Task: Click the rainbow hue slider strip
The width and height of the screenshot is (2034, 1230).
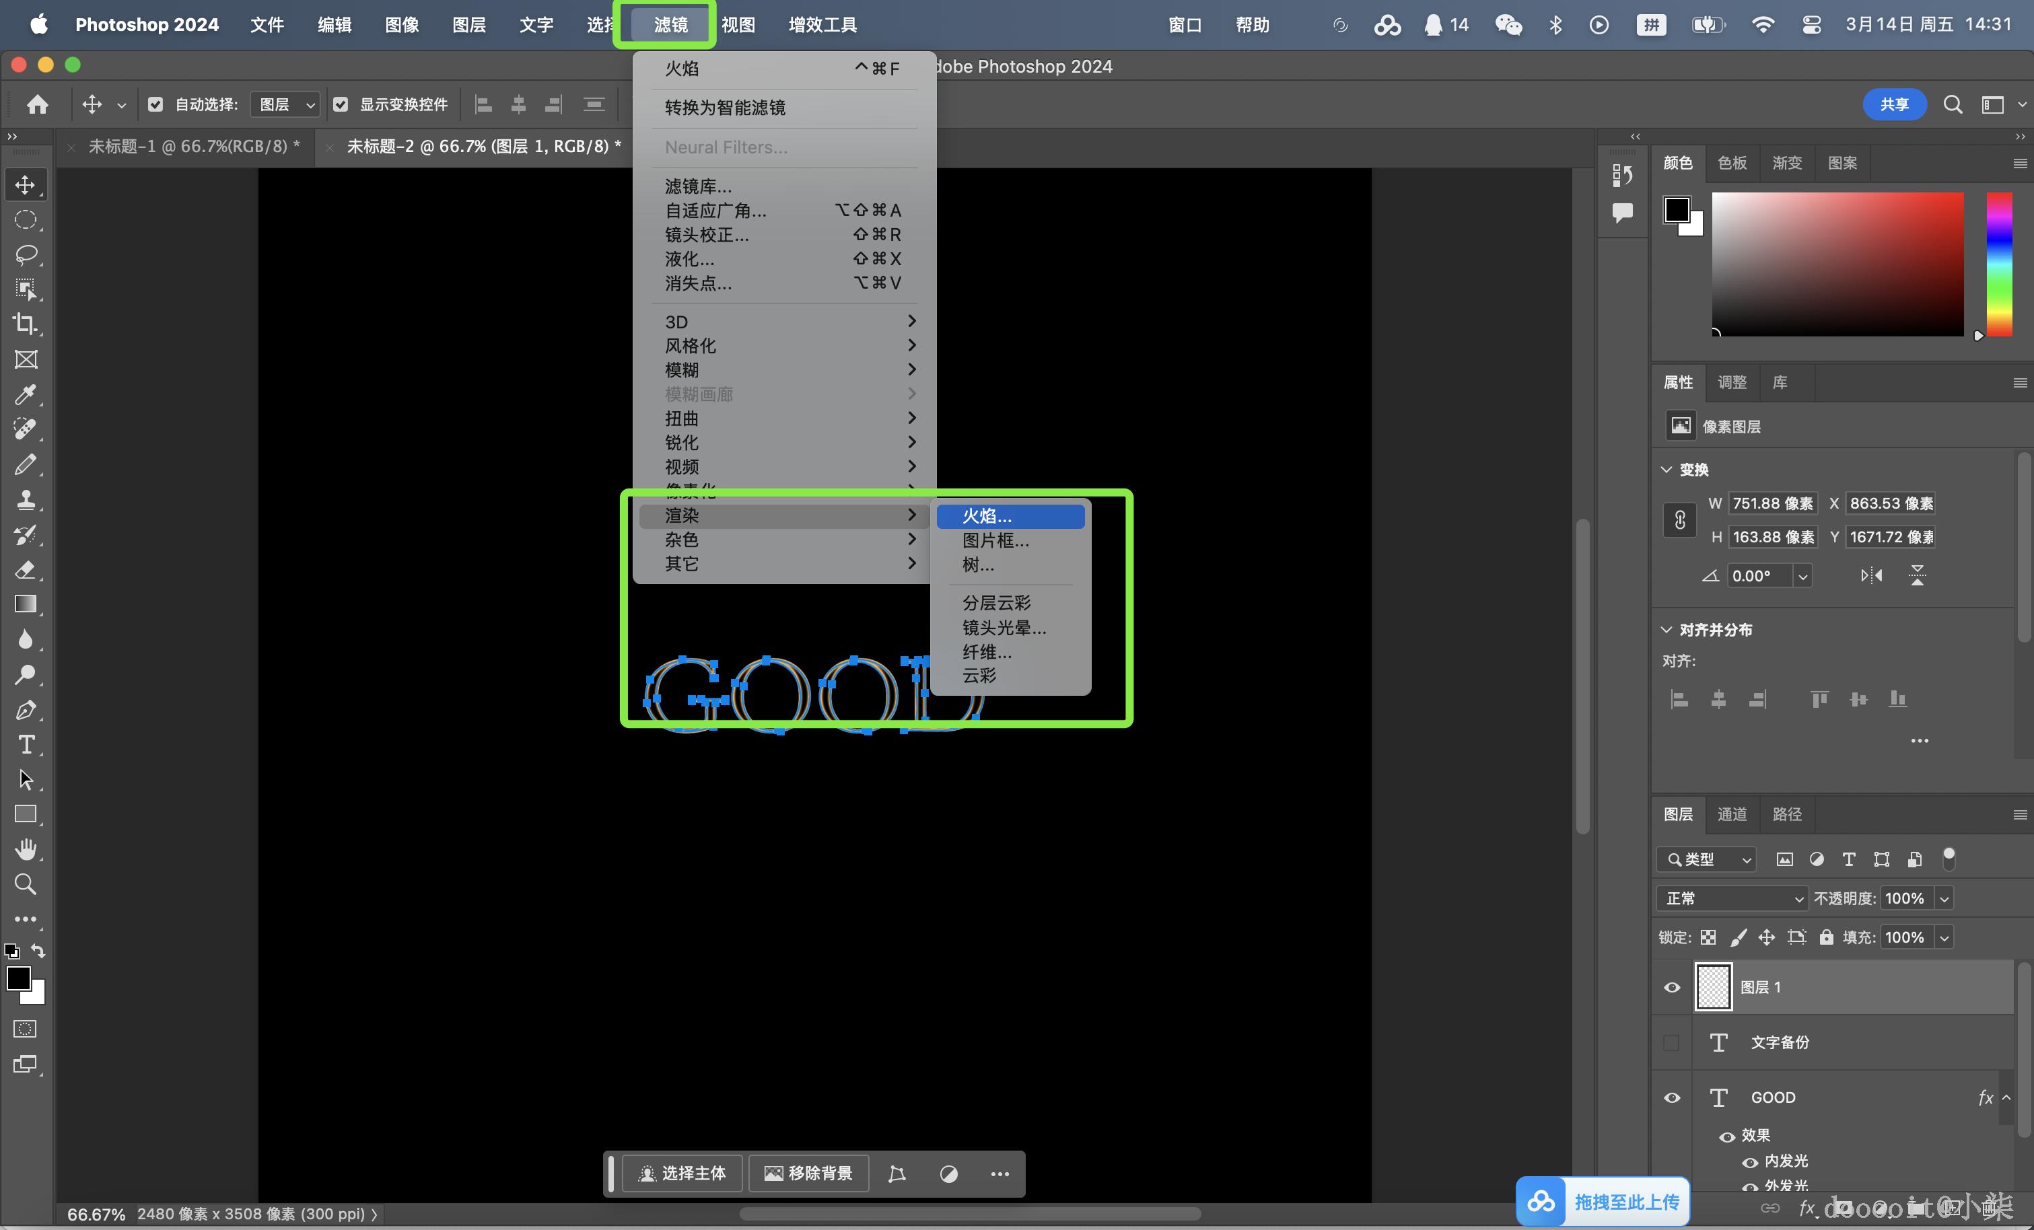Action: pyautogui.click(x=1998, y=264)
